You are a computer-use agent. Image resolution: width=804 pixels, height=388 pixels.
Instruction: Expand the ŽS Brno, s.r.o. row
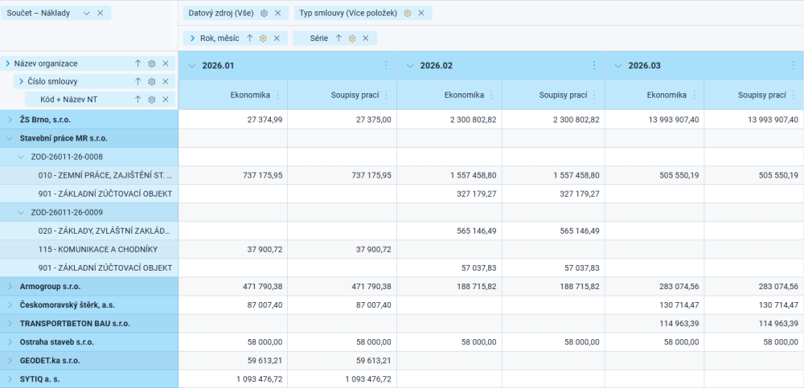[10, 120]
